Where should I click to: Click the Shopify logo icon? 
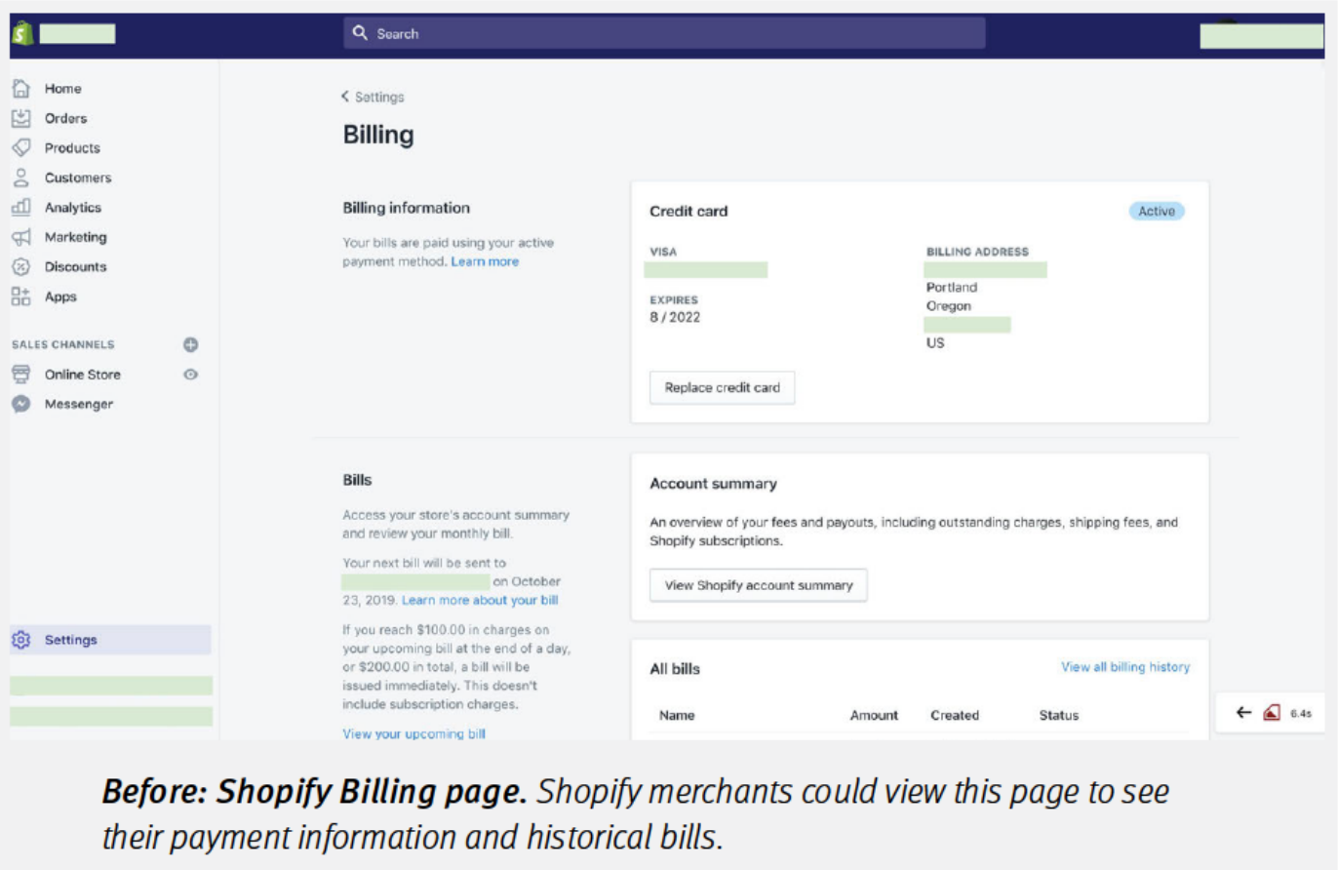22,33
